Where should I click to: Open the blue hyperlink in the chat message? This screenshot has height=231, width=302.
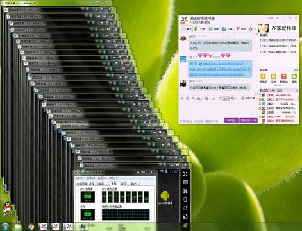click(220, 69)
